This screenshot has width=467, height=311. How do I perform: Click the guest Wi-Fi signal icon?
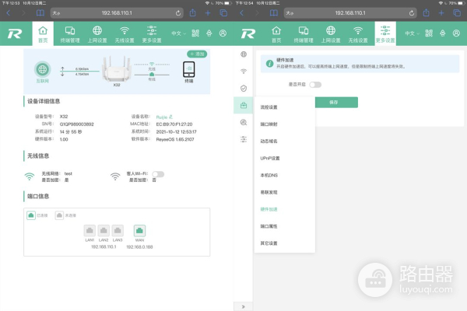115,176
